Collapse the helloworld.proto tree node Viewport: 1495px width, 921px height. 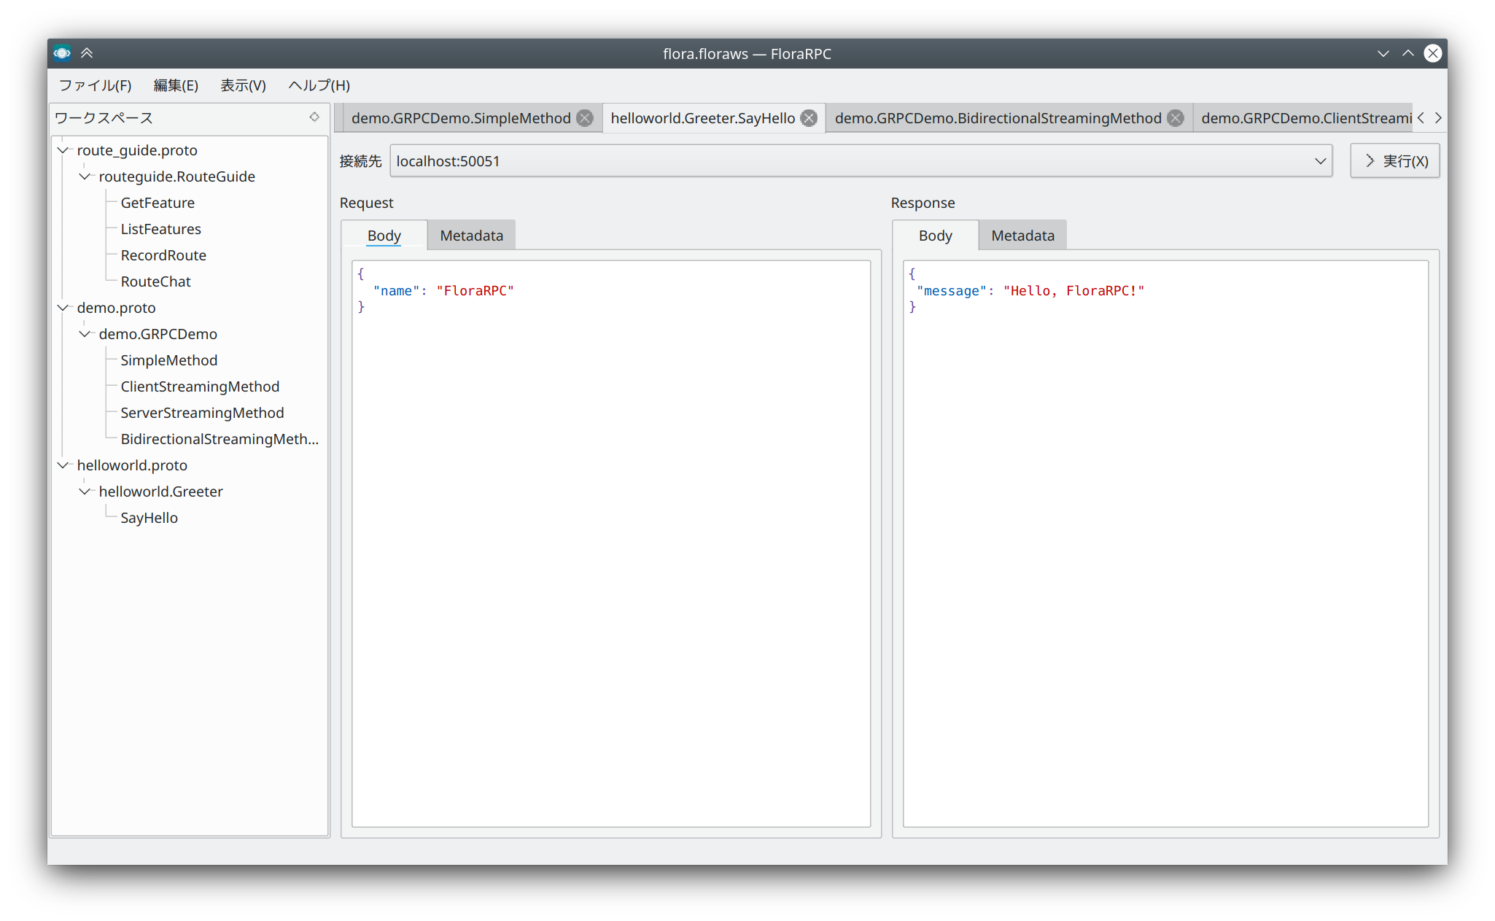pos(63,465)
